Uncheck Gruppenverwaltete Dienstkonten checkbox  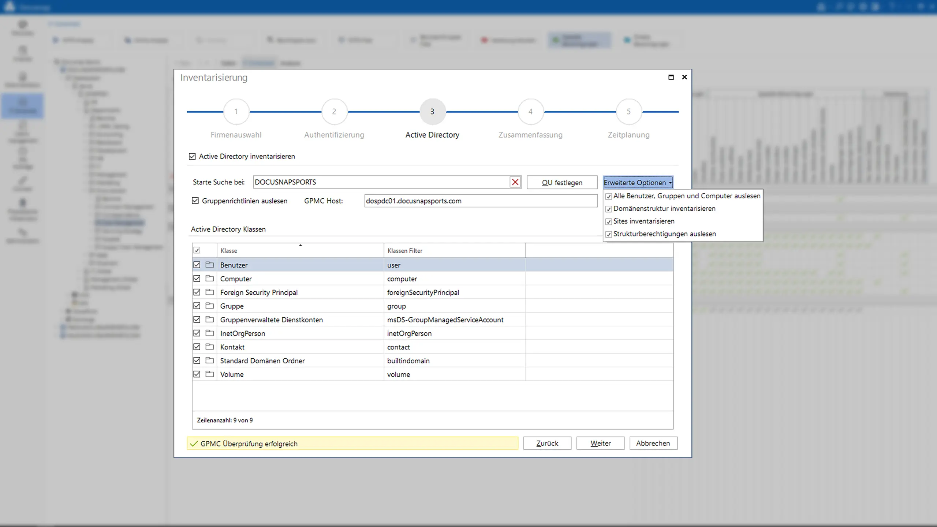point(197,319)
